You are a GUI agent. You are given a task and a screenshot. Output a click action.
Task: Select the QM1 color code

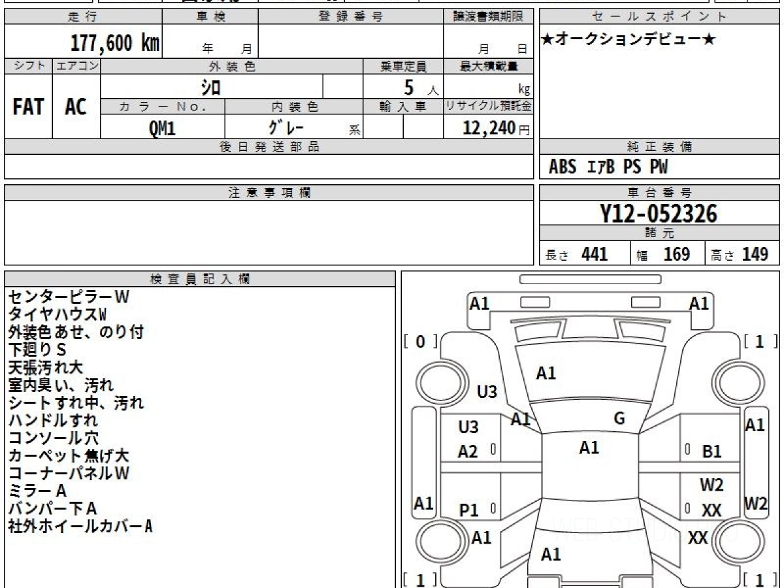pos(163,128)
